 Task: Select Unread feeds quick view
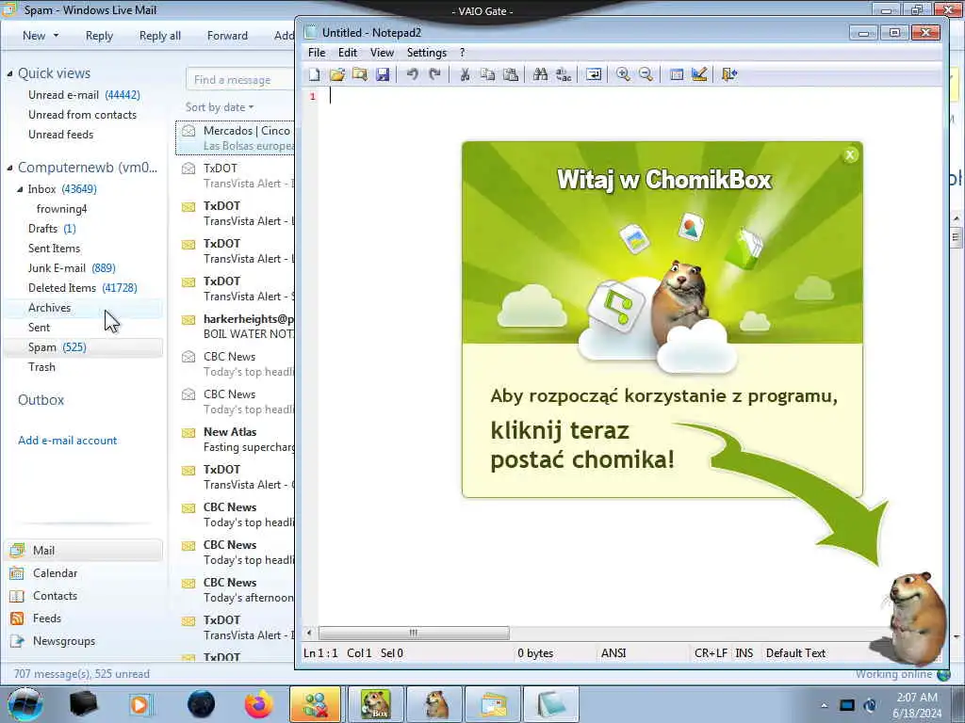click(x=61, y=134)
